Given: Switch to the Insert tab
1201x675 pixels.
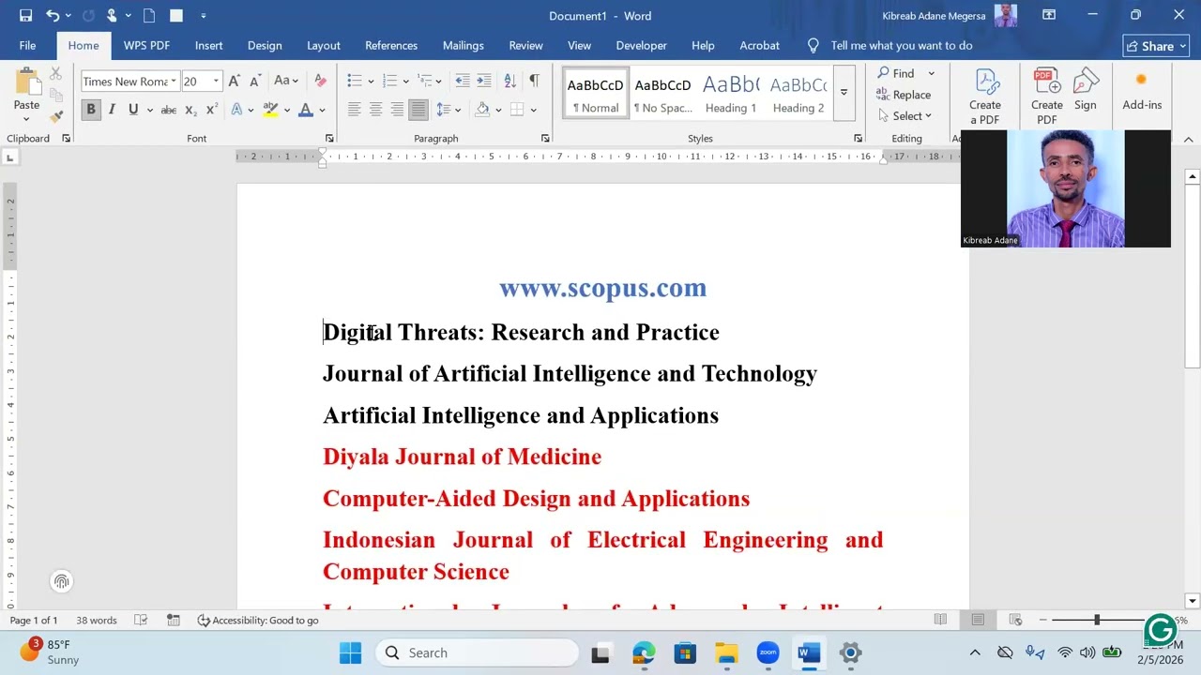Looking at the screenshot, I should pyautogui.click(x=208, y=45).
